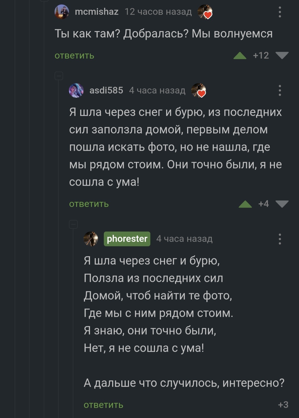Image resolution: width=299 pixels, height=418 pixels.
Task: Collapse the asdi585 reply thread
Action: (x=59, y=76)
